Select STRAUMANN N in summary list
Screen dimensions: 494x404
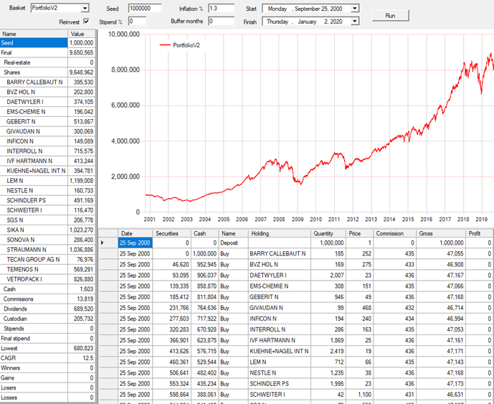coord(47,250)
